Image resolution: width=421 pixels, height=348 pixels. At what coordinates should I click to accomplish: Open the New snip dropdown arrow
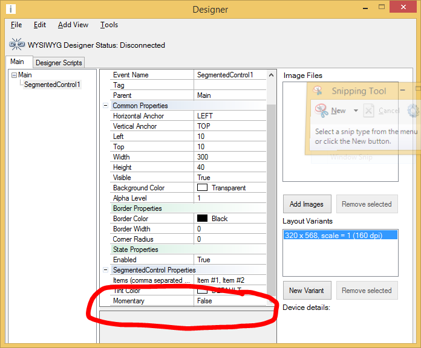356,111
